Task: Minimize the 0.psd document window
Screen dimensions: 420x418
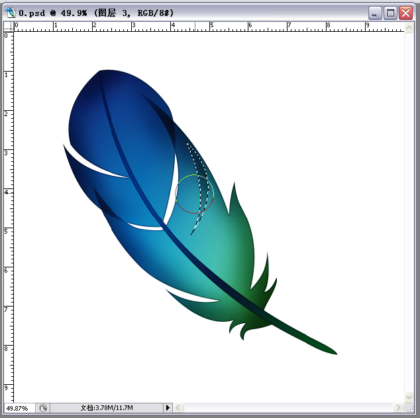Action: 375,13
